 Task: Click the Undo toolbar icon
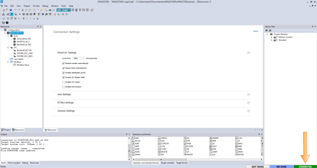click(15, 10)
